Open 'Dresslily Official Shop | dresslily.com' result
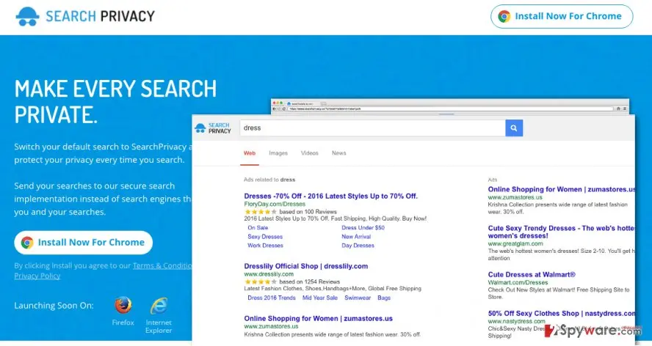Screen dimensions: 652x346 pyautogui.click(x=305, y=266)
